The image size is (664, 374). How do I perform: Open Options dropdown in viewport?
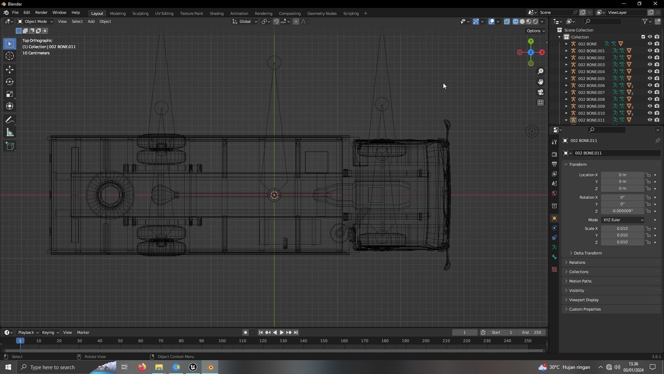click(535, 31)
